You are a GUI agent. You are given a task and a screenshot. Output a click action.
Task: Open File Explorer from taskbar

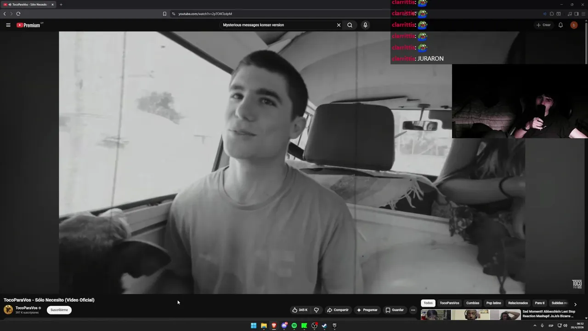[x=264, y=325]
